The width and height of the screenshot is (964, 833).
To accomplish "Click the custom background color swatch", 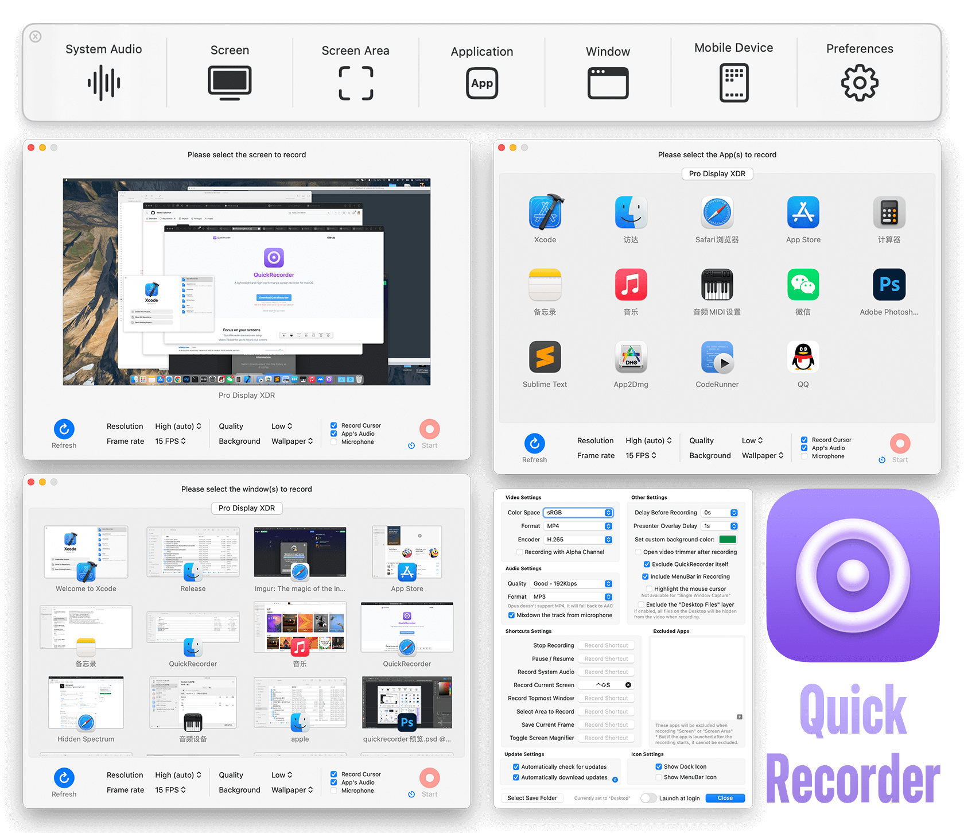I will click(728, 539).
